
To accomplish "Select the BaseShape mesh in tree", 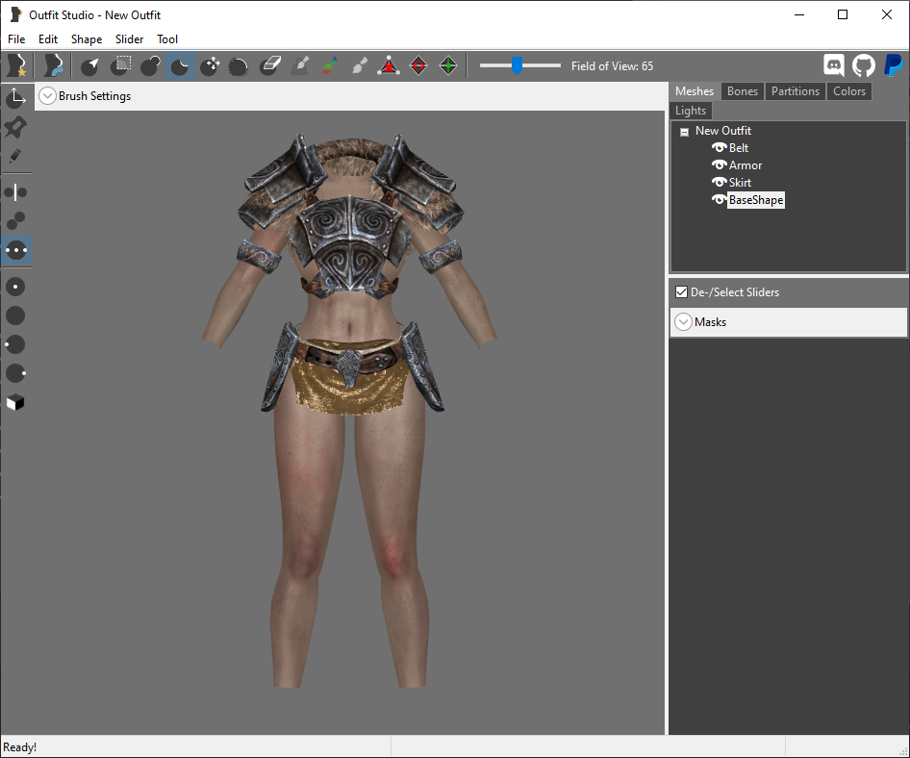I will (756, 200).
